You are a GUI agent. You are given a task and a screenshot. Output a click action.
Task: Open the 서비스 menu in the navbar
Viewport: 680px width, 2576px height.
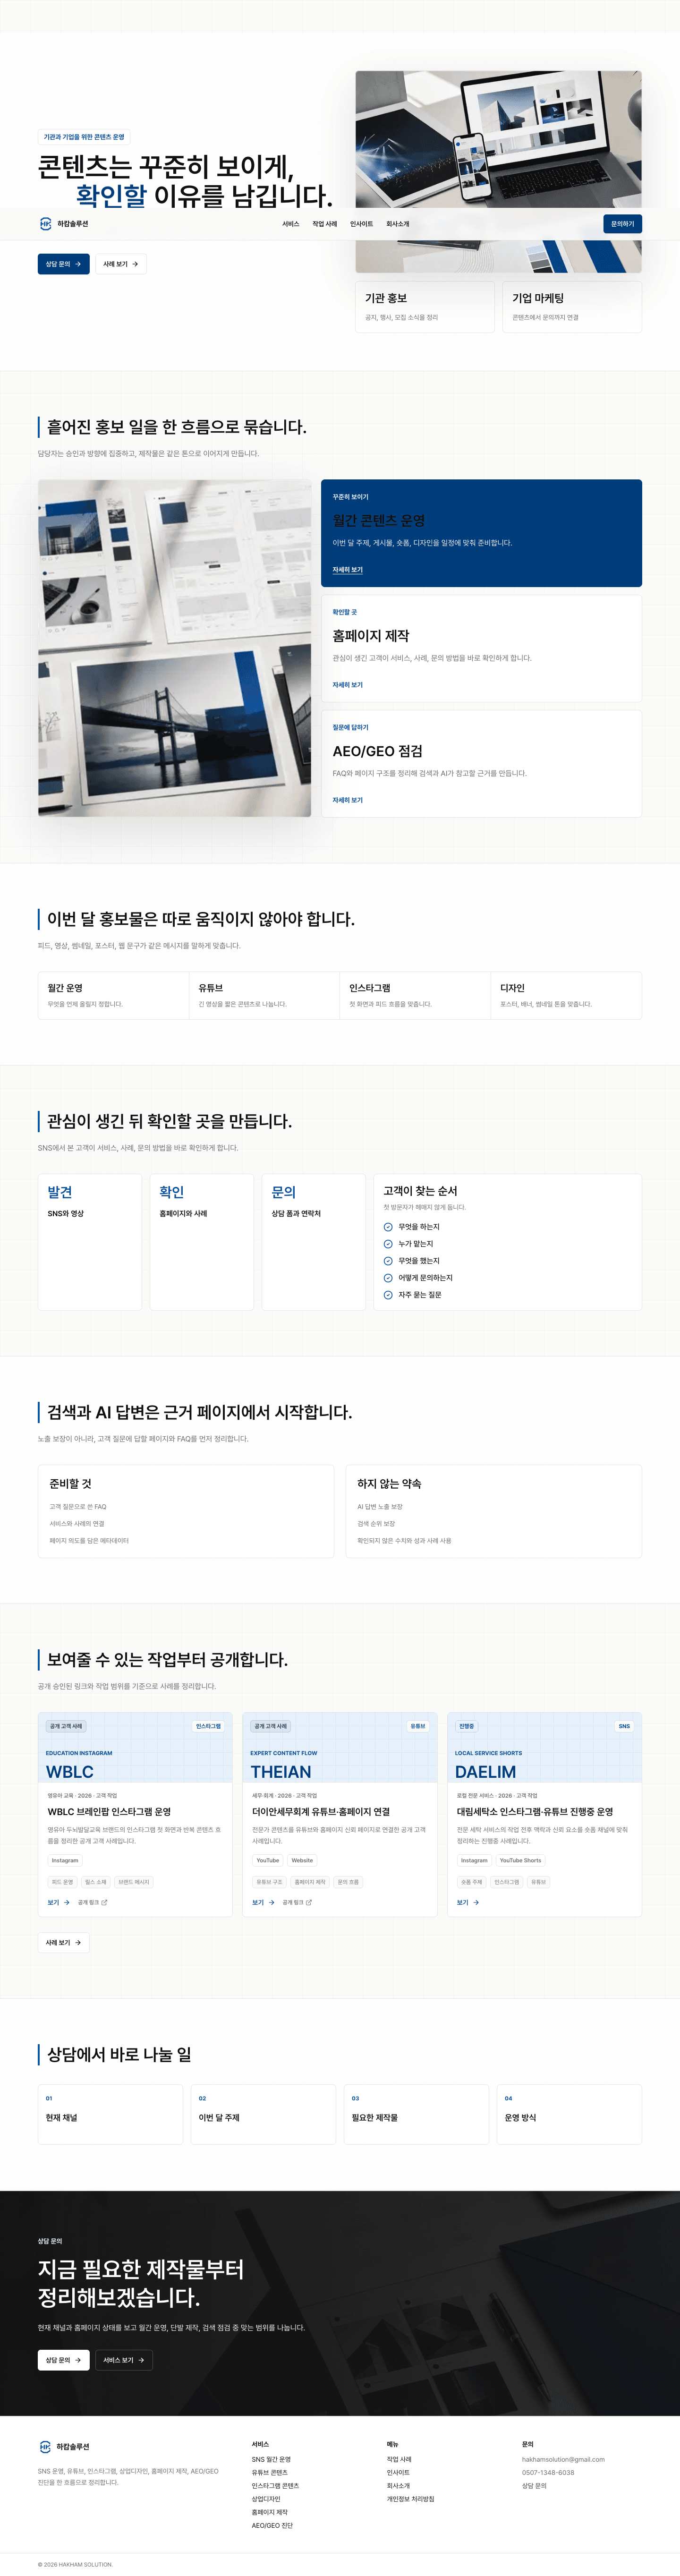[290, 224]
